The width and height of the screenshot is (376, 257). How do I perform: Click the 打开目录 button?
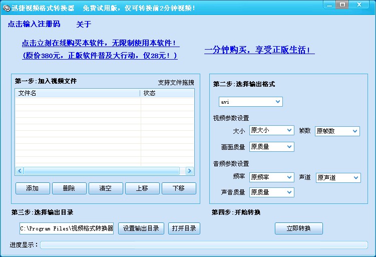184,228
